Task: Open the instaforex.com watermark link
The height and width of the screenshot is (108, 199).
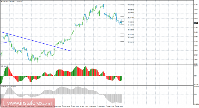Action: 28,103
